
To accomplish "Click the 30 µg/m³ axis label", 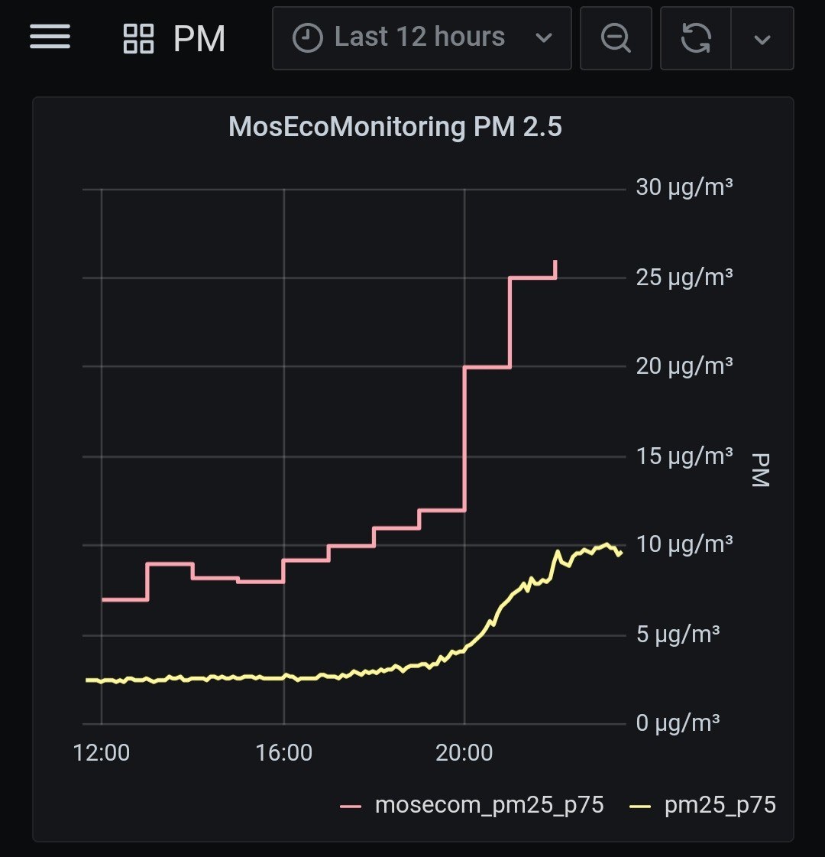I will tap(684, 187).
